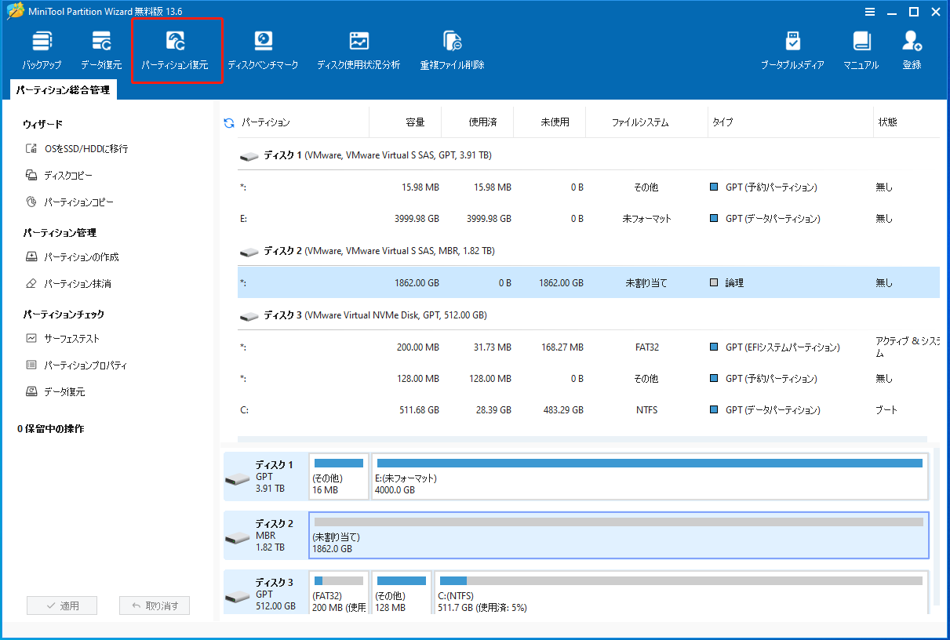
Task: Click the ディスク 2 MBR 1.82 TB label in disk map
Action: [x=265, y=535]
